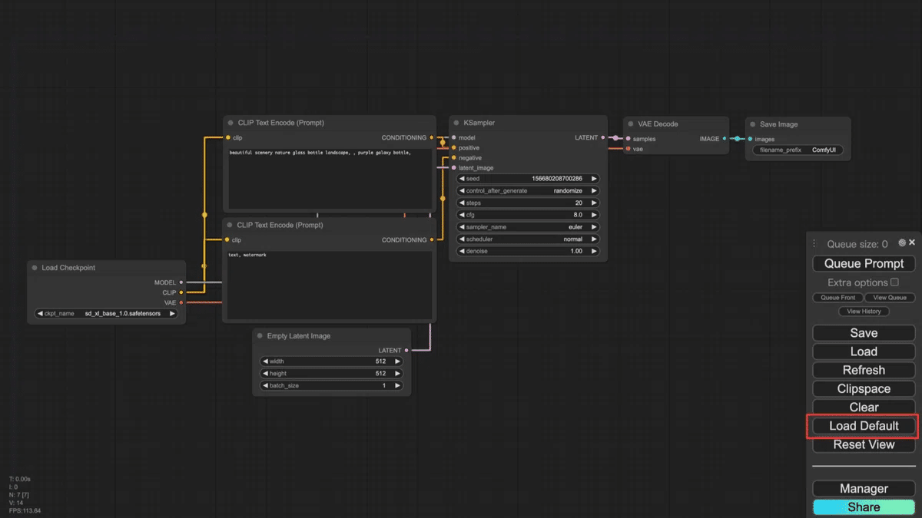Open View History panel
Screen dimensions: 922x518
[x=864, y=312]
